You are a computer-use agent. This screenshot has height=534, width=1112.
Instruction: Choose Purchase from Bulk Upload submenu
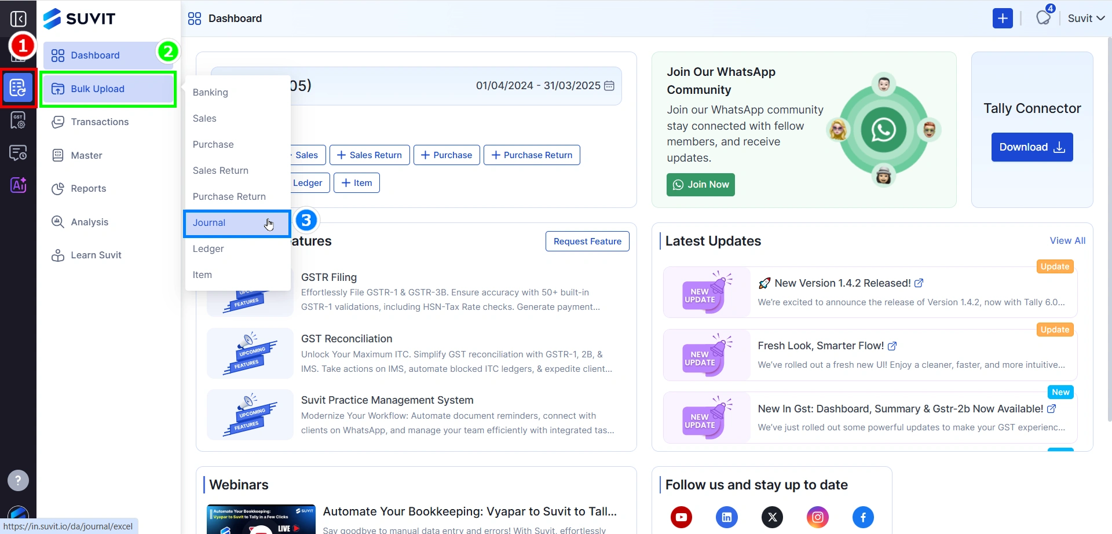pos(237,145)
